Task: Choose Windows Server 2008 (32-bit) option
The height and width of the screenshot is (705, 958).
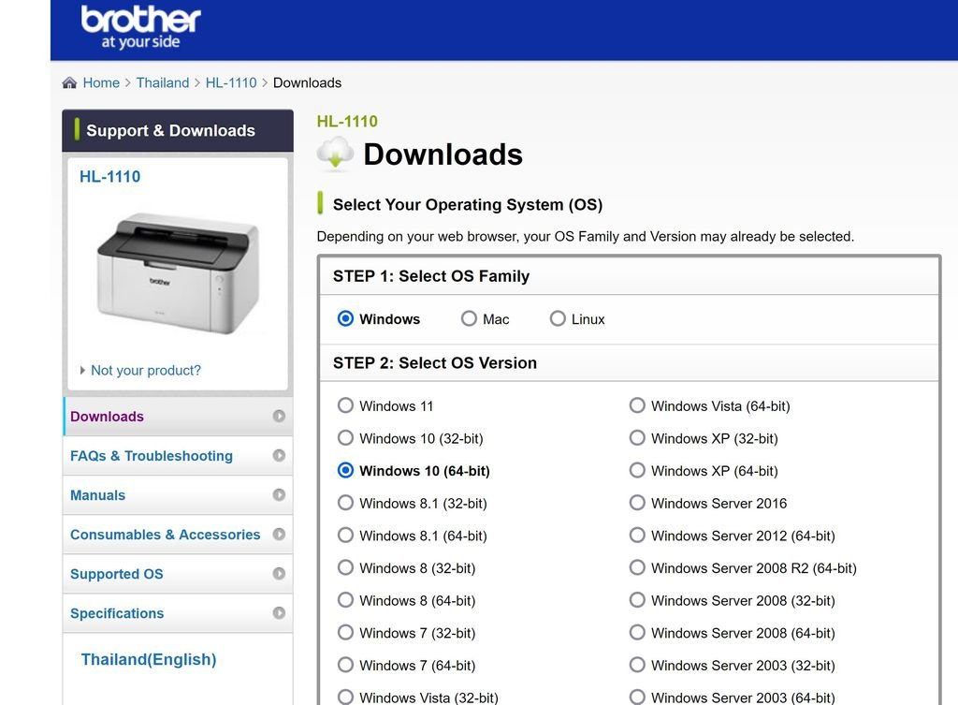Action: (637, 600)
